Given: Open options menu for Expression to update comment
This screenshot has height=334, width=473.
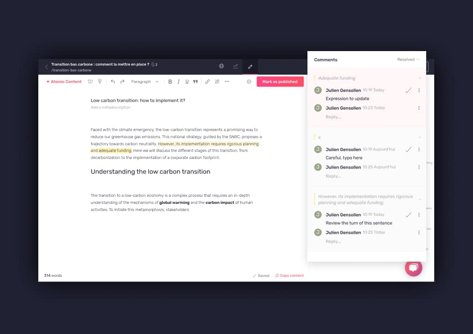Looking at the screenshot, I should [x=419, y=90].
